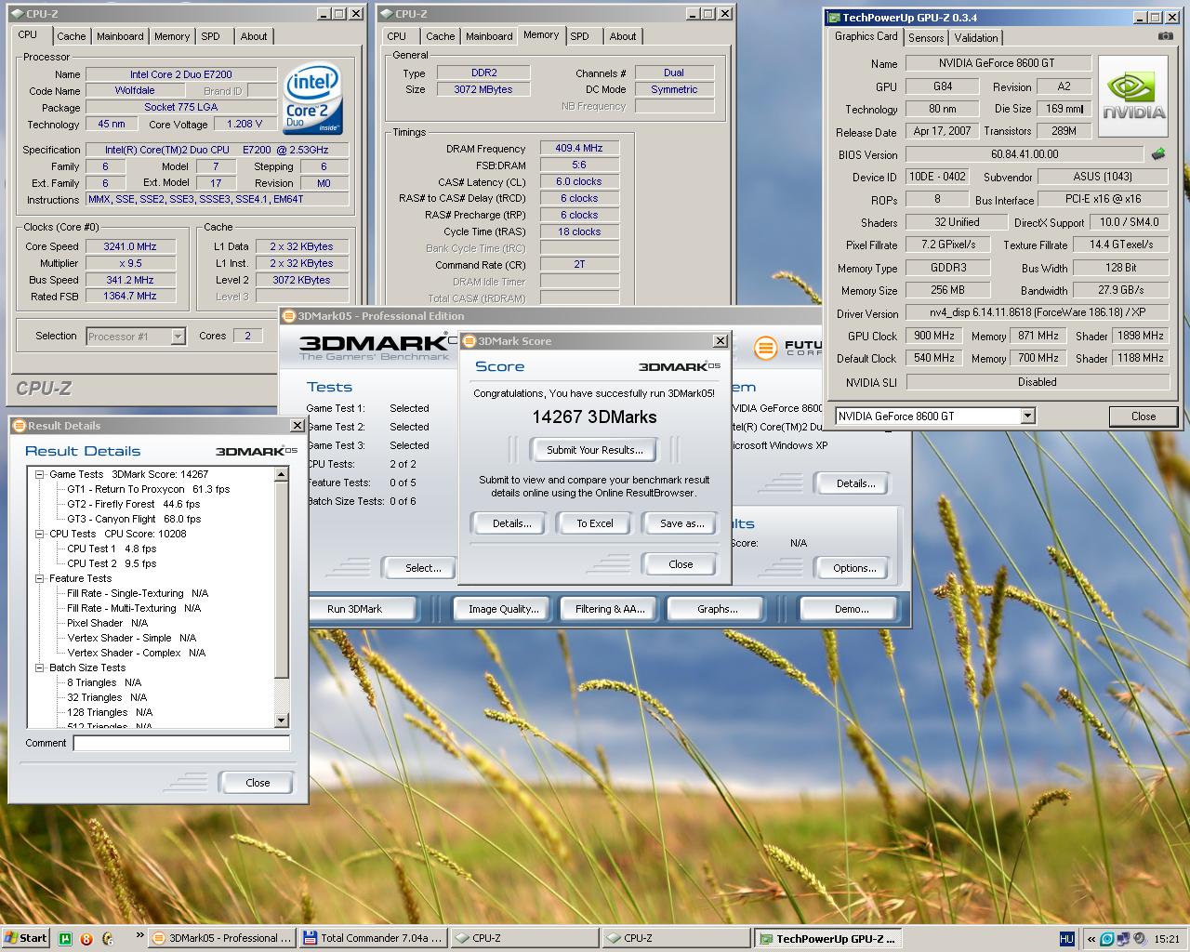Collapse the Game Tests tree node

pos(40,474)
